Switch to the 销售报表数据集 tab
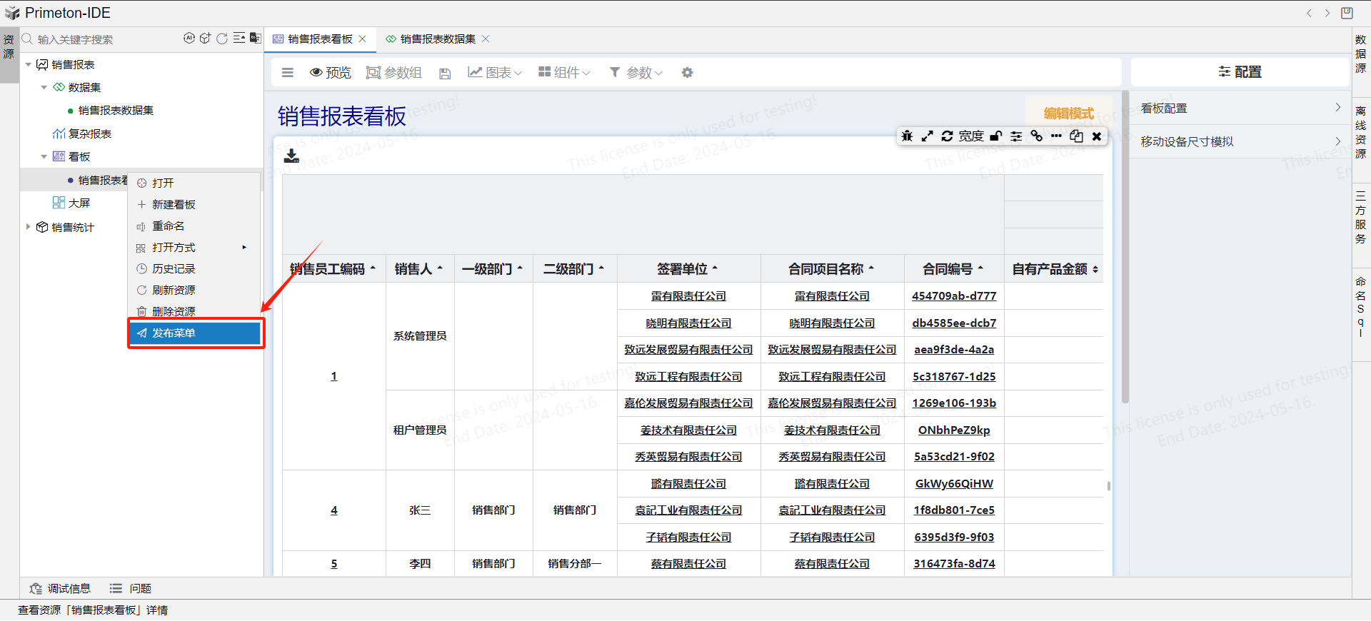Image resolution: width=1371 pixels, height=621 pixels. (x=437, y=39)
